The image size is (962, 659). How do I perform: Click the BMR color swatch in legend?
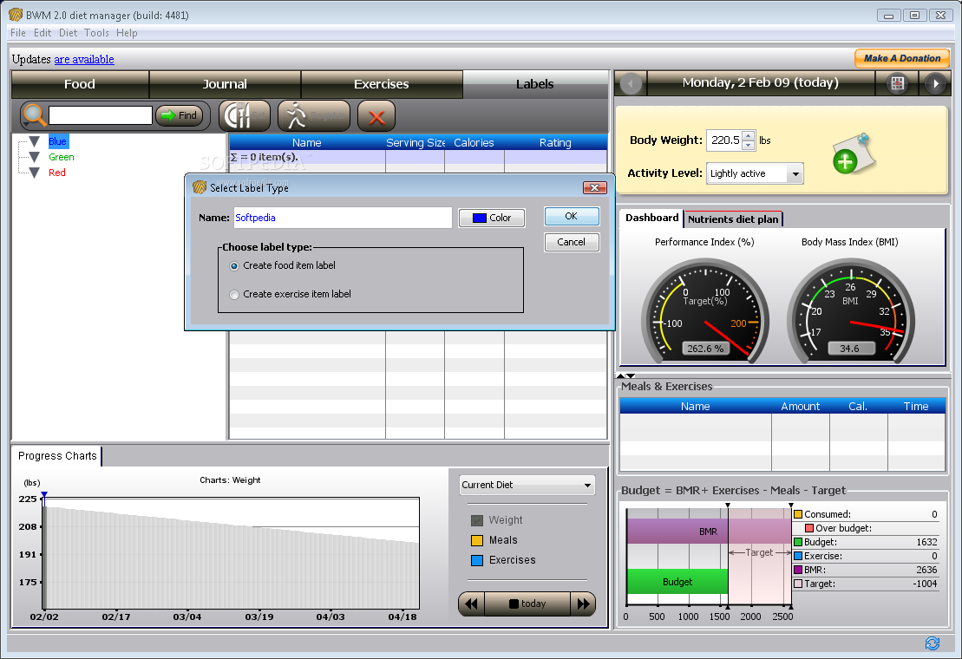pos(798,570)
